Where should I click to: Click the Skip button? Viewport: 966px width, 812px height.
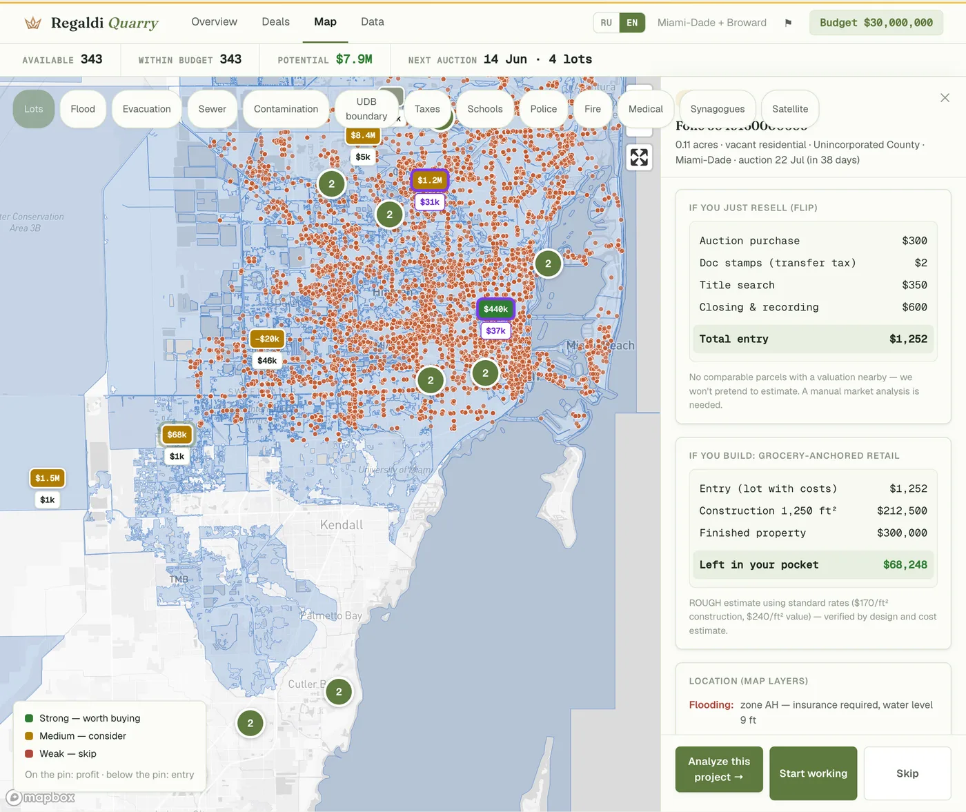(907, 773)
